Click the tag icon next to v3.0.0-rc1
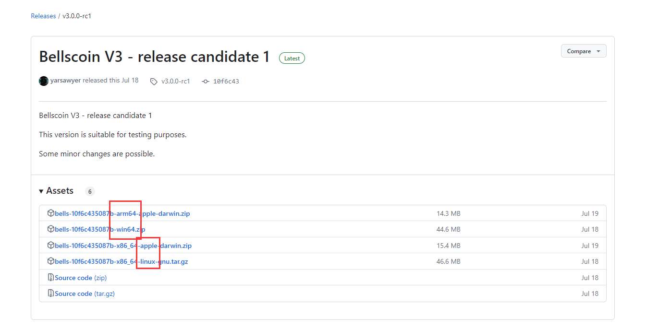This screenshot has width=646, height=329. 154,82
